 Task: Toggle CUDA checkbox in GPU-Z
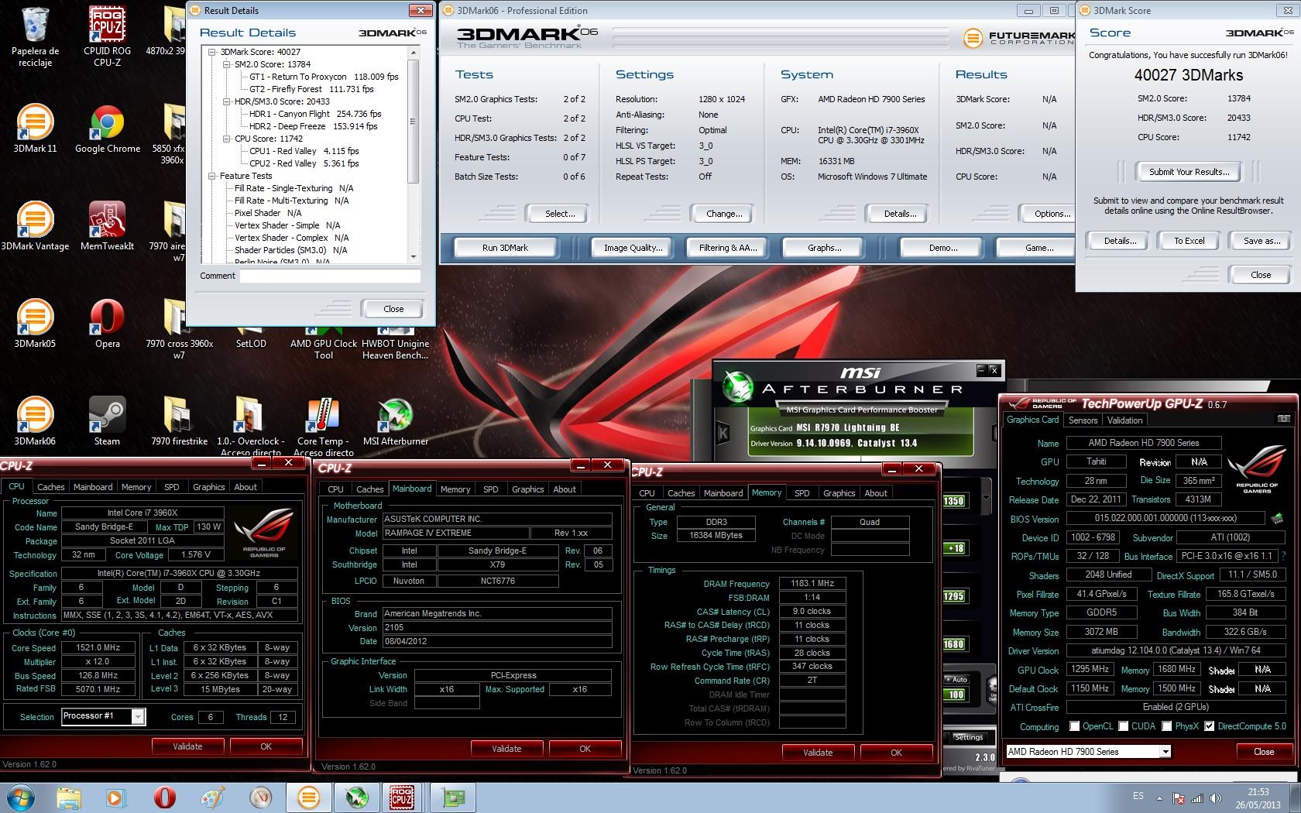click(x=1123, y=726)
